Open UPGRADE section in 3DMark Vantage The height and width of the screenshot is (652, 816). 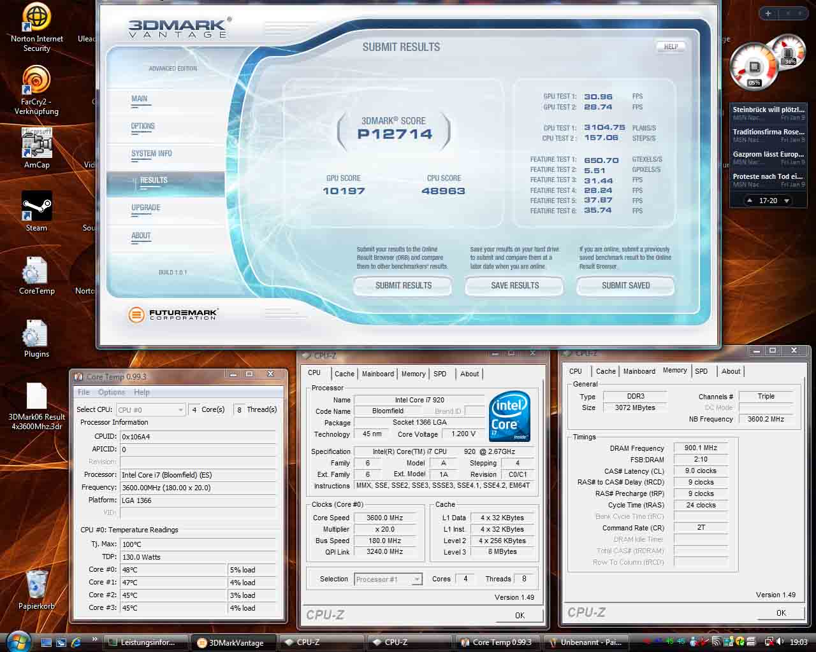point(145,208)
